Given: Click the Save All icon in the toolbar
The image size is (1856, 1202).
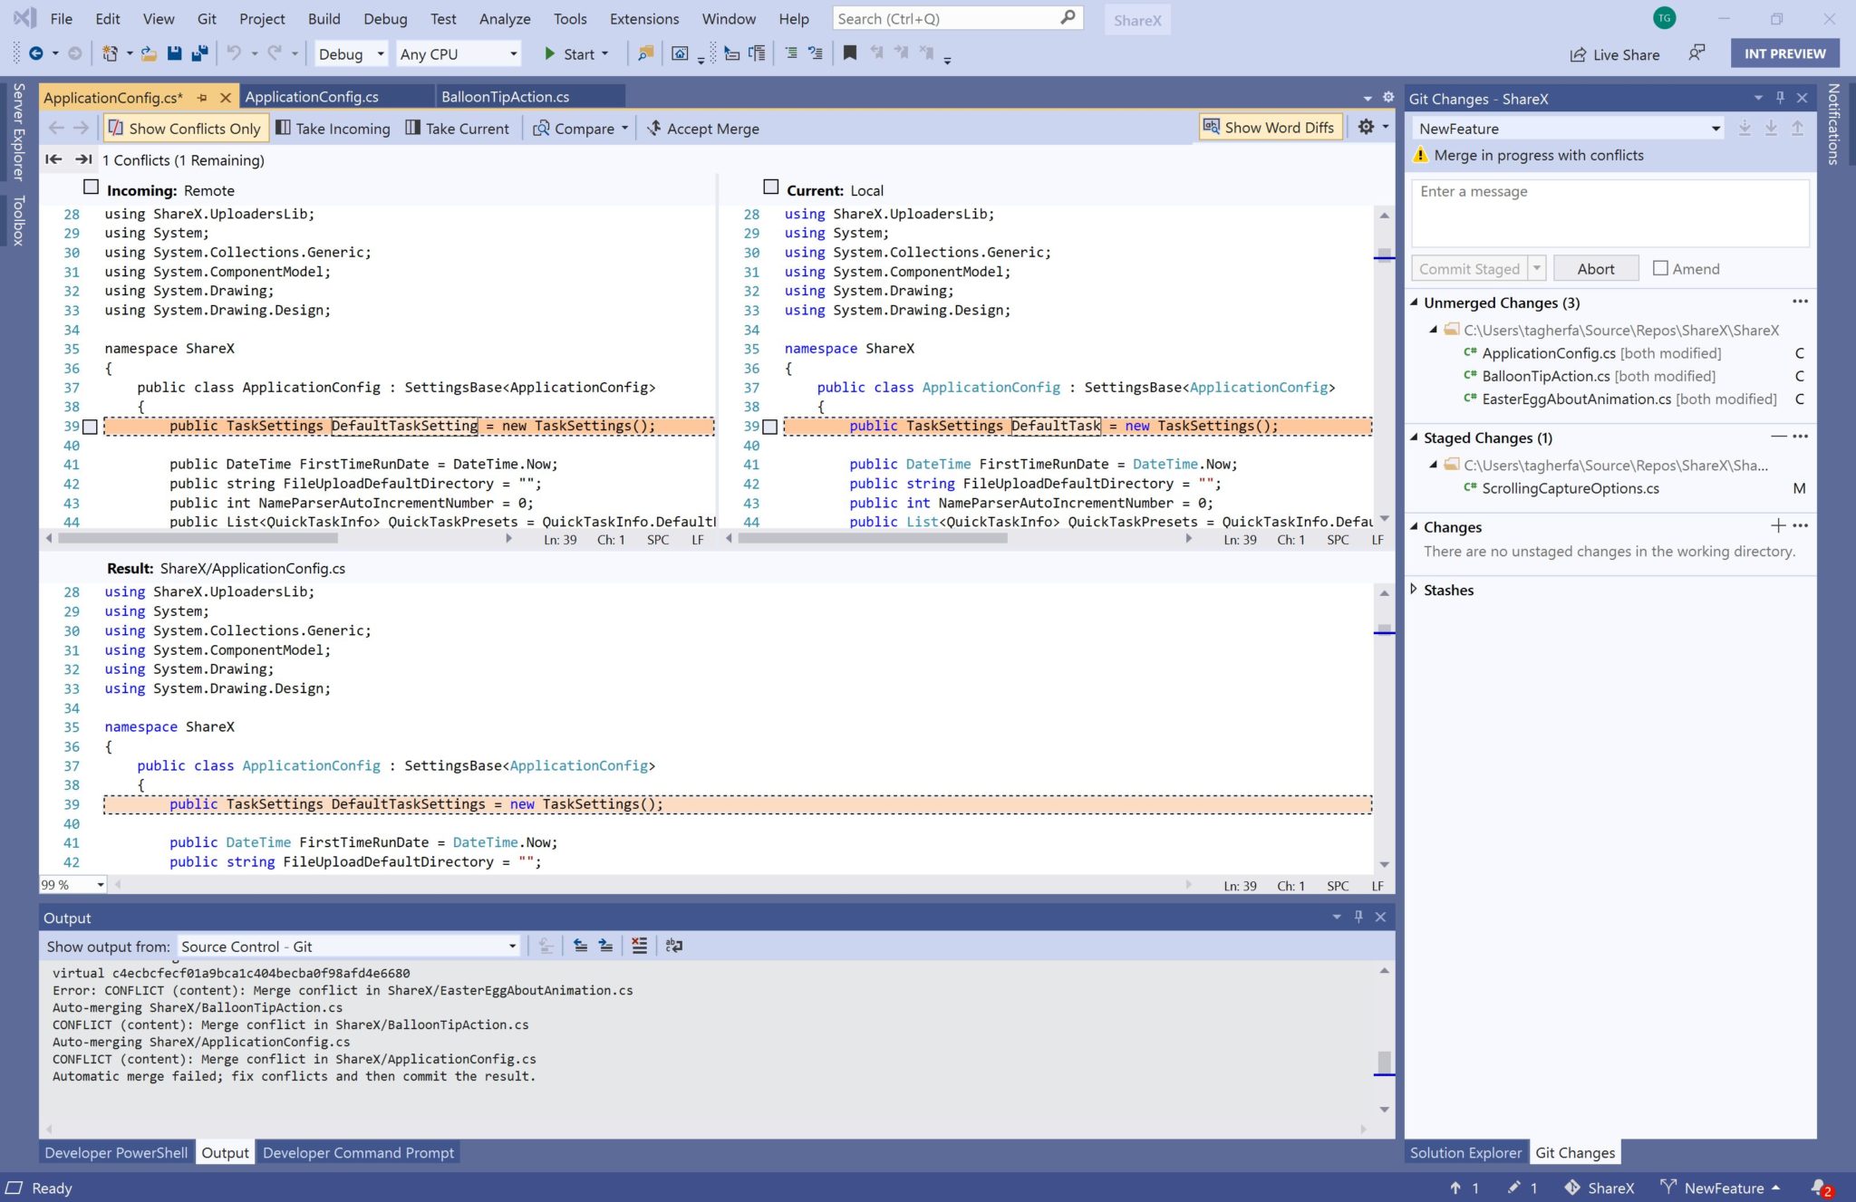Looking at the screenshot, I should coord(198,53).
